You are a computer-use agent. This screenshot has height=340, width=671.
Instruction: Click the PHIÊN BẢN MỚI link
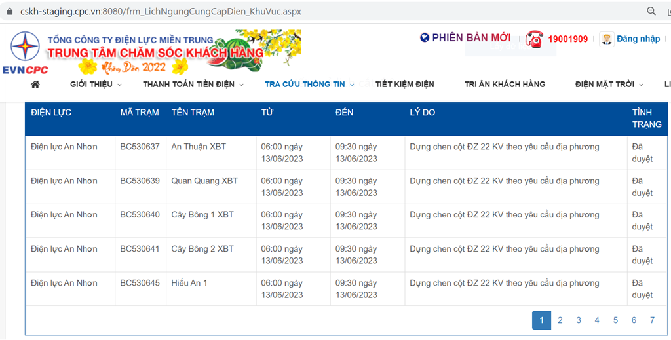click(x=471, y=37)
